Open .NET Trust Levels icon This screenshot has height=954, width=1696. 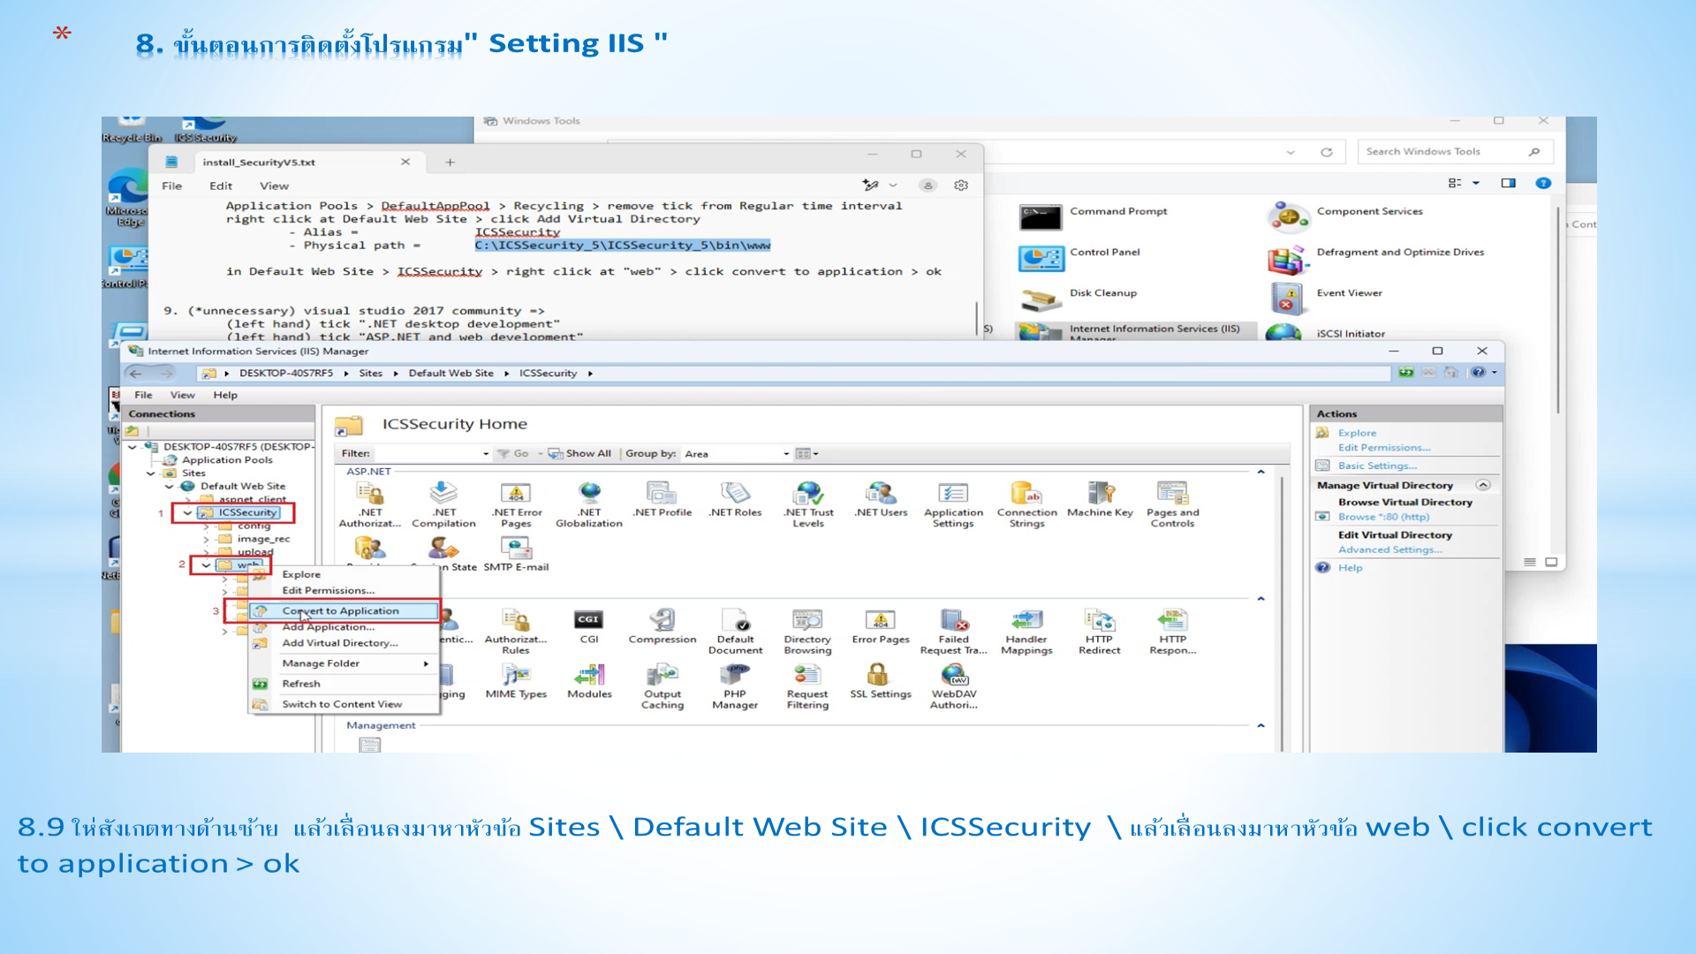pyautogui.click(x=808, y=504)
